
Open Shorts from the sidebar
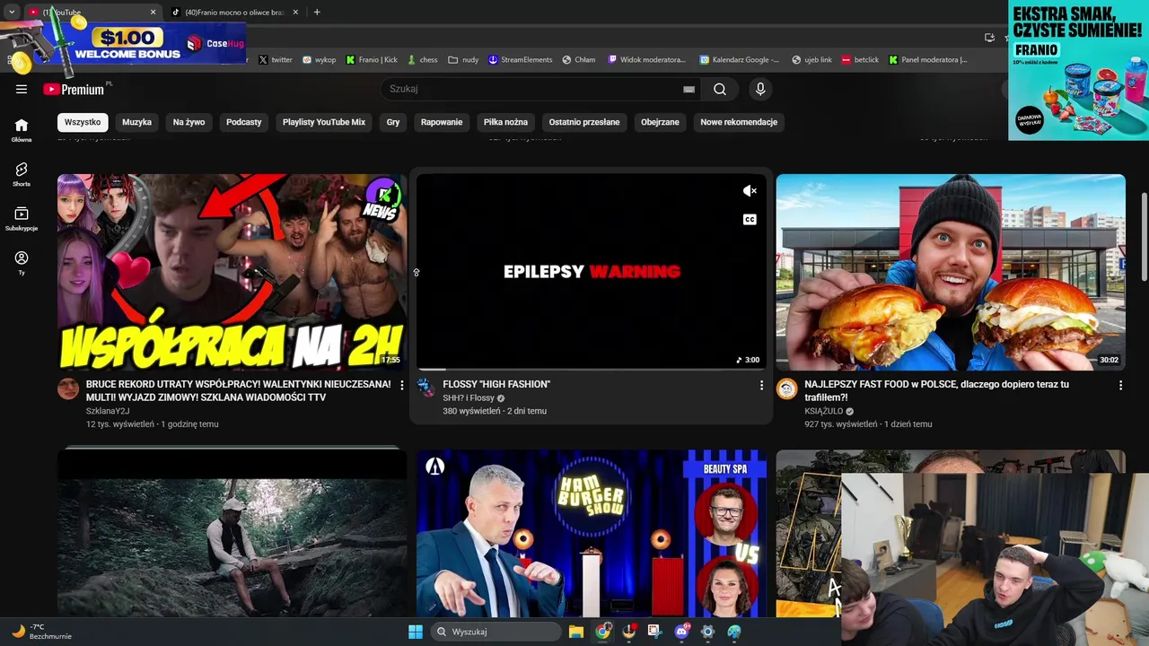pos(22,174)
